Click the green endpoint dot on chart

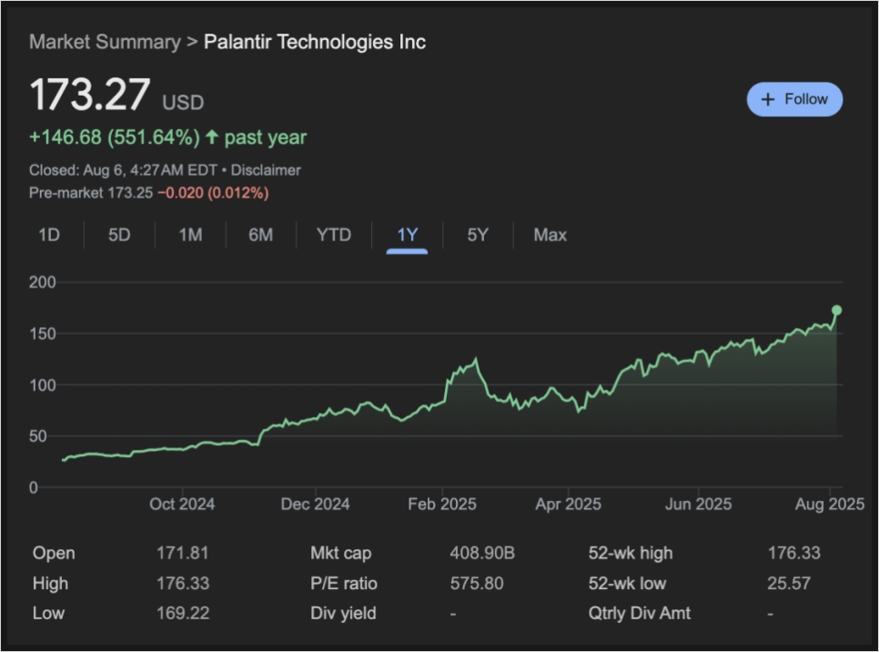(x=836, y=311)
